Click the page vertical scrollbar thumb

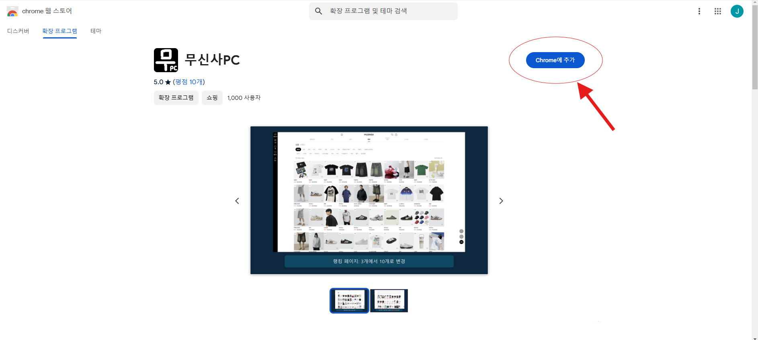755,47
